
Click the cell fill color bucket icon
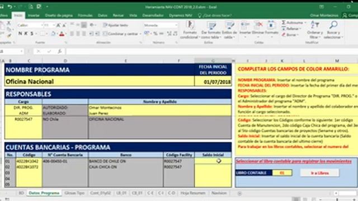53,33
